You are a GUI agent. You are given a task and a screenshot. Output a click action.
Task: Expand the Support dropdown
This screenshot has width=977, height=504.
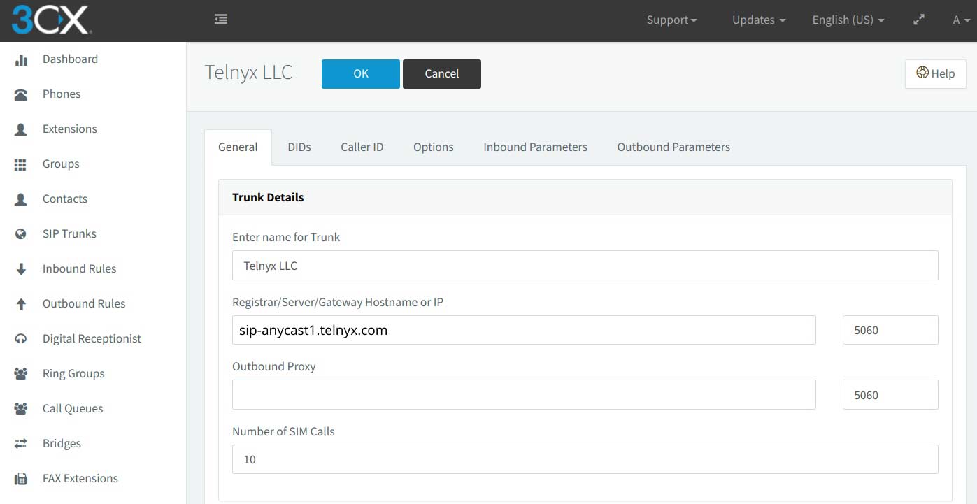pos(670,20)
